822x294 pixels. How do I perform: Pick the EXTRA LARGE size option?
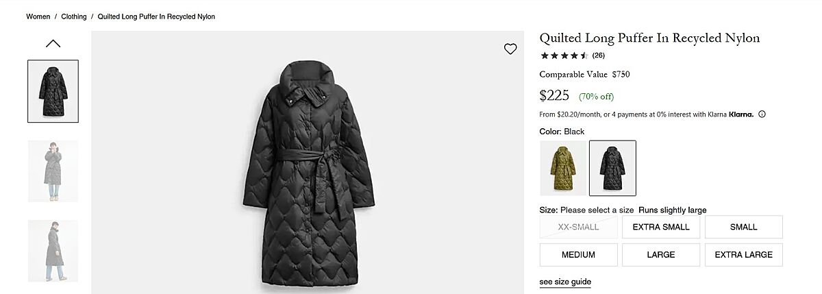pos(743,255)
